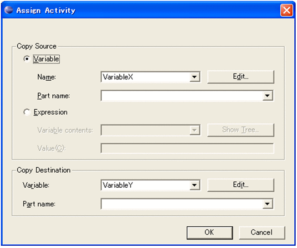The image size is (297, 248).
Task: Close the Assign Activity window
Action: click(x=287, y=10)
